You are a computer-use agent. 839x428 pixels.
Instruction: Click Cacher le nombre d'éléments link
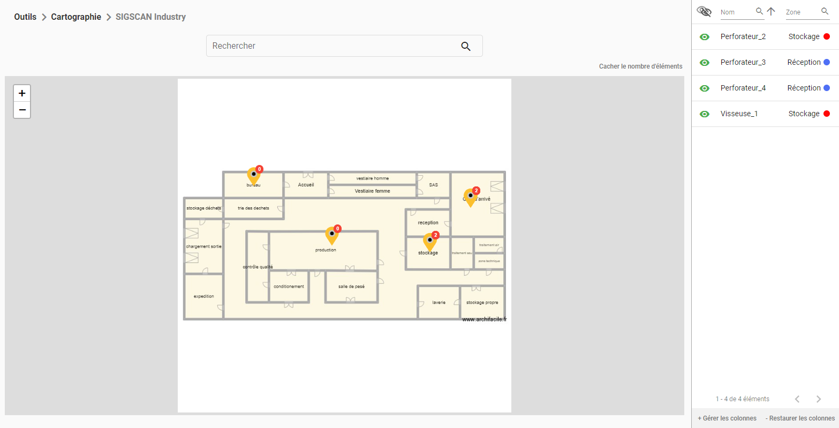(640, 66)
